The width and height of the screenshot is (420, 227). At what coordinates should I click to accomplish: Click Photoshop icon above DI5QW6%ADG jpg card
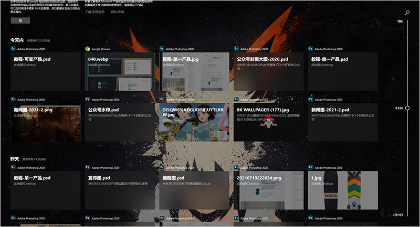(x=162, y=99)
